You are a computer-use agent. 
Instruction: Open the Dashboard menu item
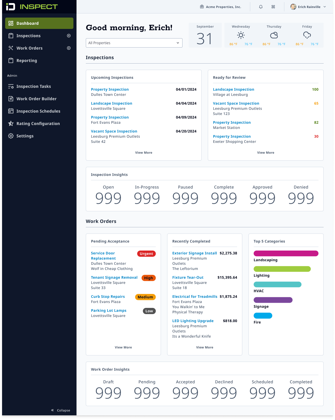click(39, 23)
